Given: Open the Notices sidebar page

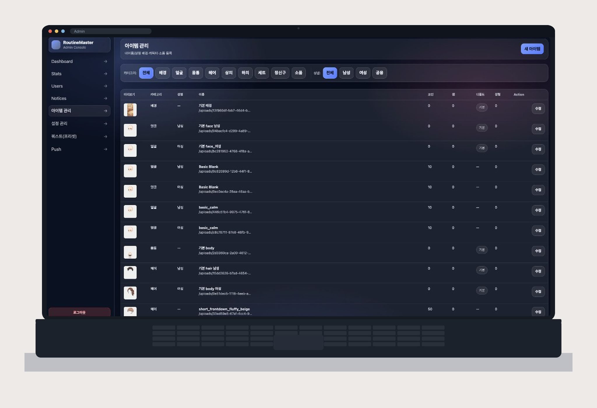Looking at the screenshot, I should pos(79,99).
